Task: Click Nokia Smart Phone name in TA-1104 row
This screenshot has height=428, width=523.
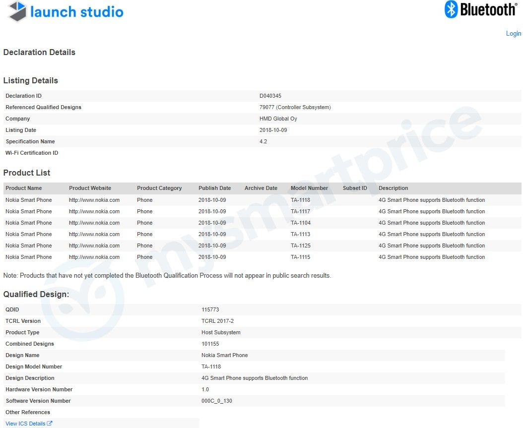Action: [29, 223]
